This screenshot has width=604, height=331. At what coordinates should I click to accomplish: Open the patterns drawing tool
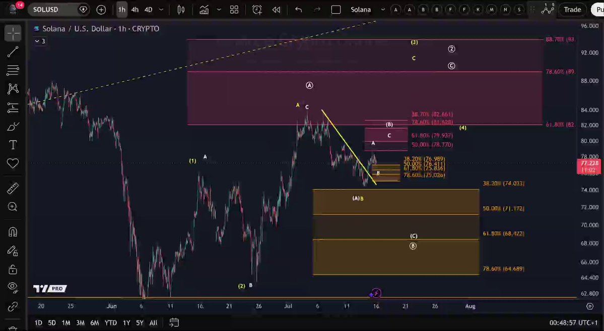coord(13,89)
